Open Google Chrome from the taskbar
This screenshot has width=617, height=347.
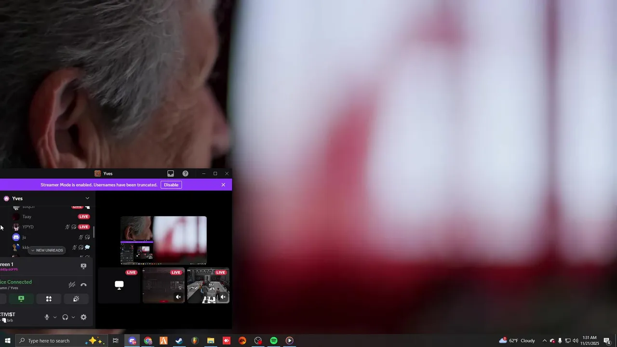coord(148,341)
